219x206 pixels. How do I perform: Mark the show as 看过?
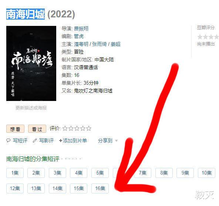(x=37, y=129)
